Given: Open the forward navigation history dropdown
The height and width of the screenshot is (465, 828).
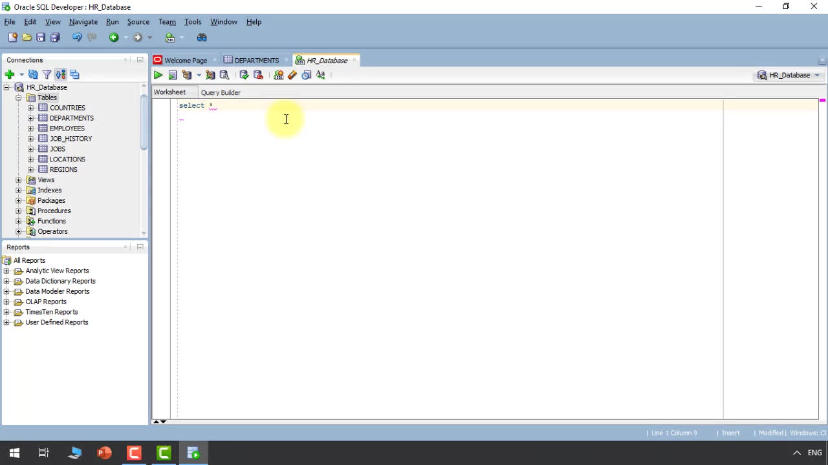Looking at the screenshot, I should coord(149,37).
